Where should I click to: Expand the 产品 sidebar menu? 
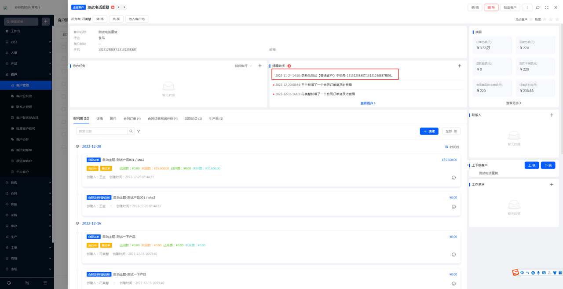point(26,64)
